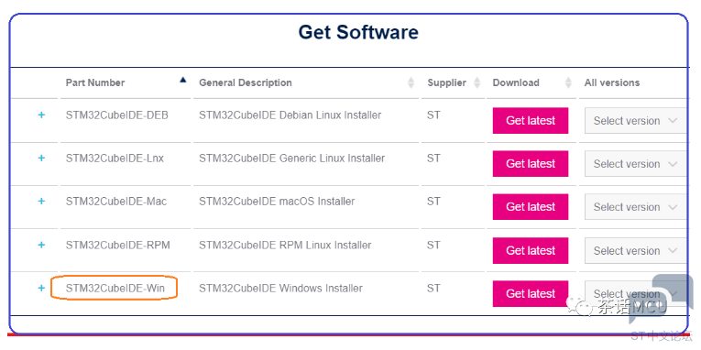Select the STM32CubeIDE-Lnx part number

coord(115,158)
